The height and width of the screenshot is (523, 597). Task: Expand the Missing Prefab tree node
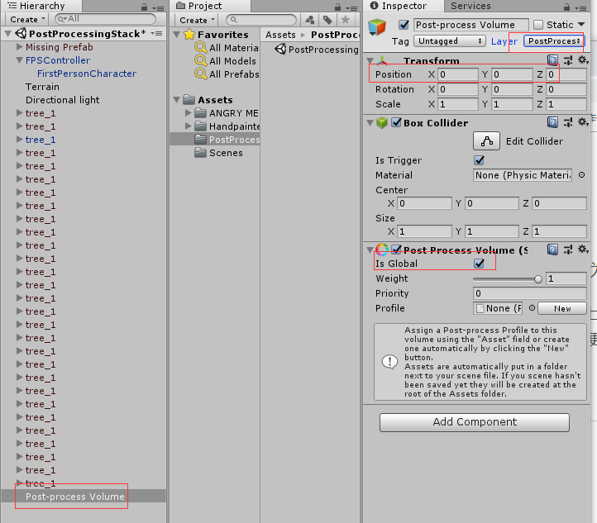tap(20, 47)
